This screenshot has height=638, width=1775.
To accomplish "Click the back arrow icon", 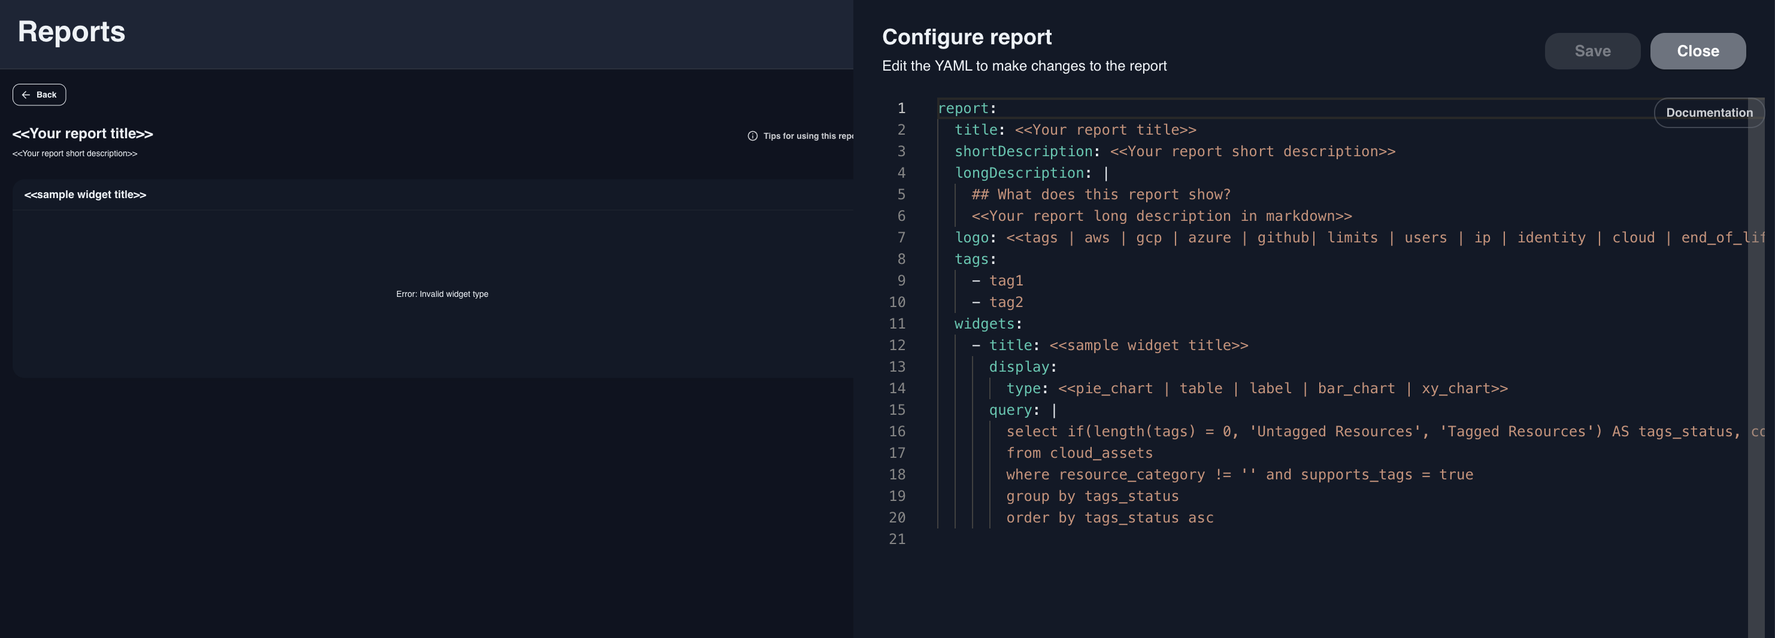I will point(26,95).
